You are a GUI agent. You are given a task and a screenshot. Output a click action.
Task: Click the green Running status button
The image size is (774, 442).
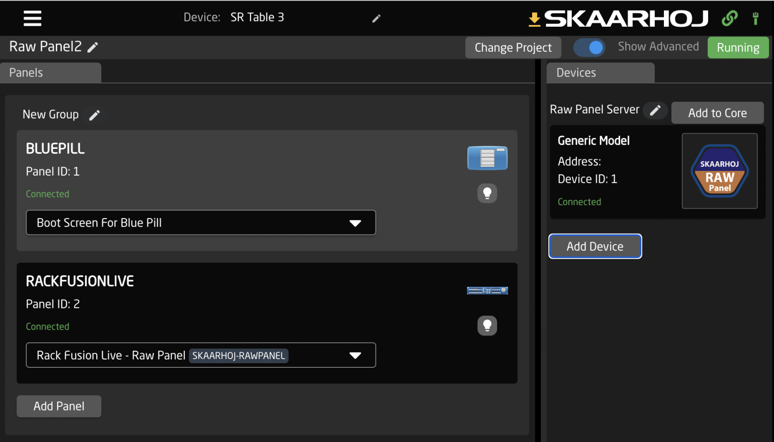click(738, 47)
